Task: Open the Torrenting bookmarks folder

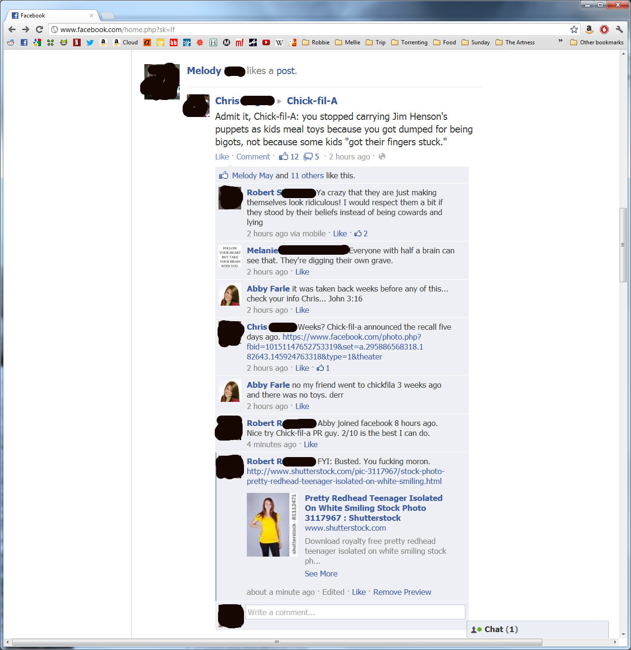Action: click(409, 42)
